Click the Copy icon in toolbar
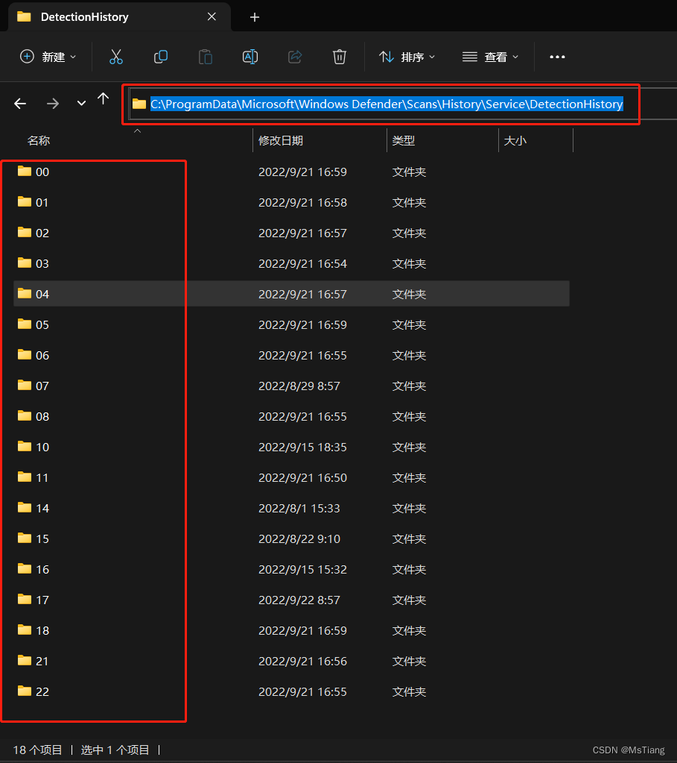This screenshot has width=677, height=763. [x=160, y=57]
